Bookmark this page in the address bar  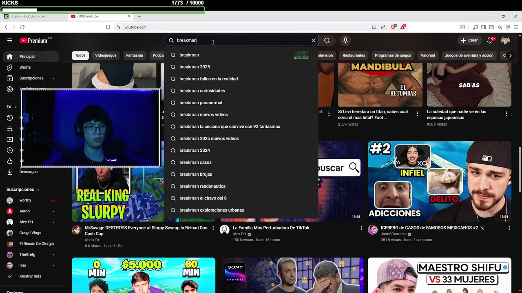click(108, 27)
